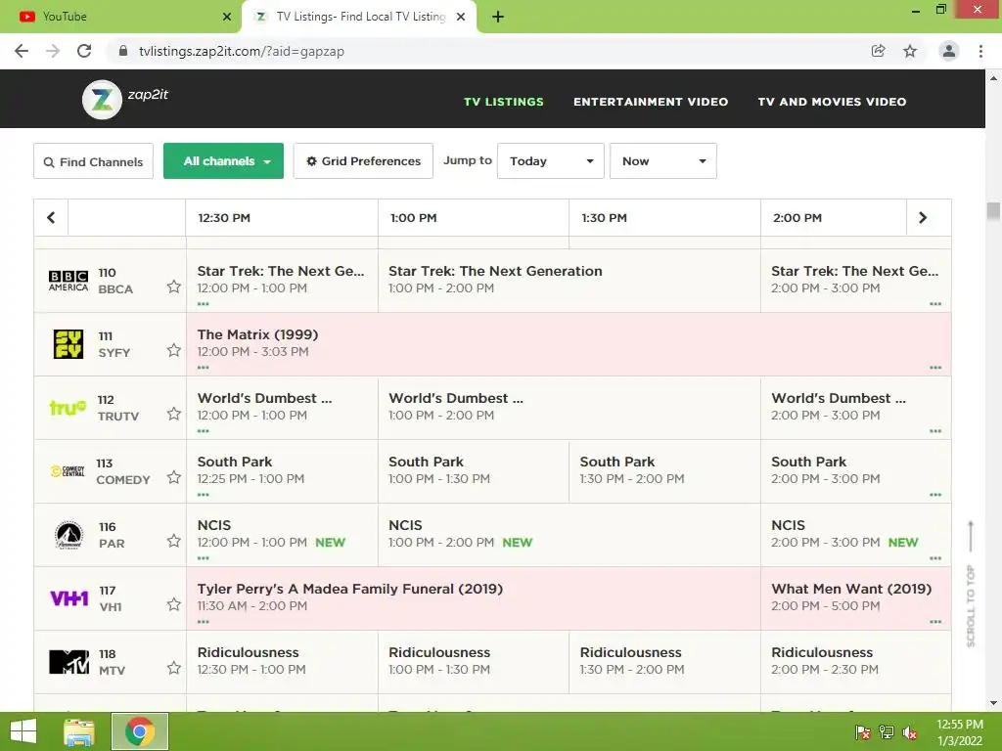
Task: Open the Chrome profile icon
Action: click(949, 51)
